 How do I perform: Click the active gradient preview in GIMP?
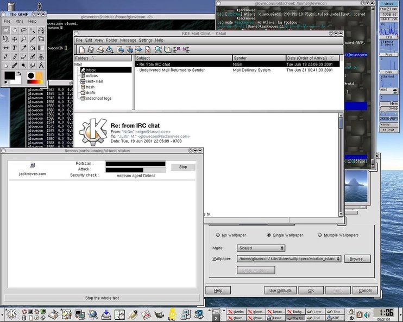(35, 82)
